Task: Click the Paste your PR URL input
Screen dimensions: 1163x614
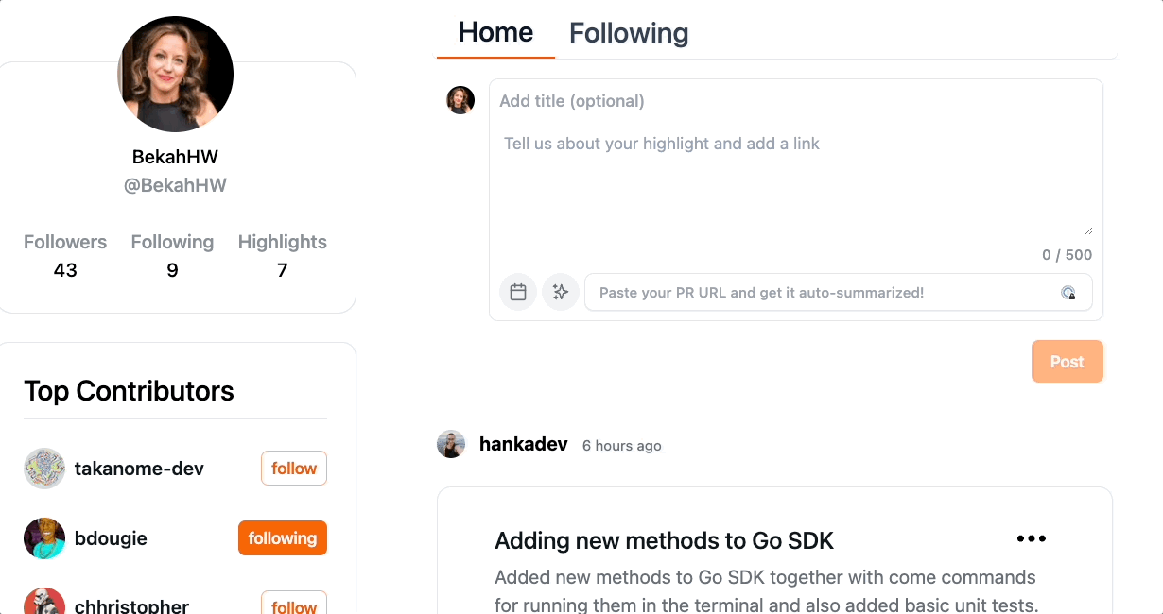Action: (x=823, y=293)
